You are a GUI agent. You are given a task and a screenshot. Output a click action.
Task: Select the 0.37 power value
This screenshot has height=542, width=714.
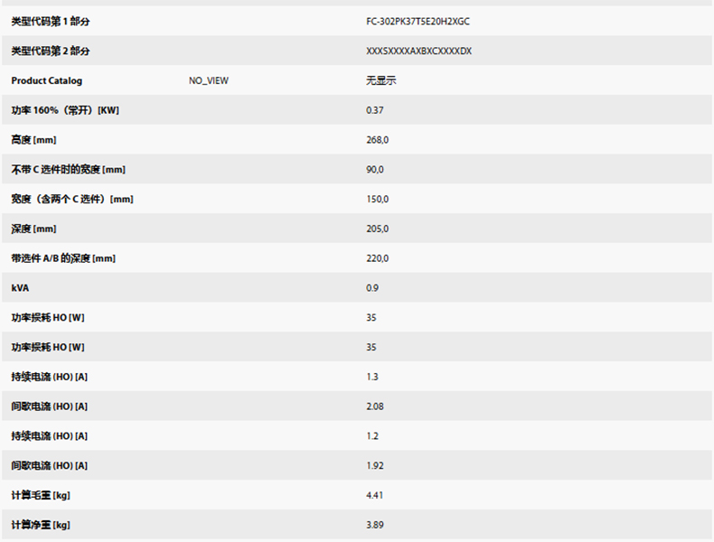coord(375,110)
